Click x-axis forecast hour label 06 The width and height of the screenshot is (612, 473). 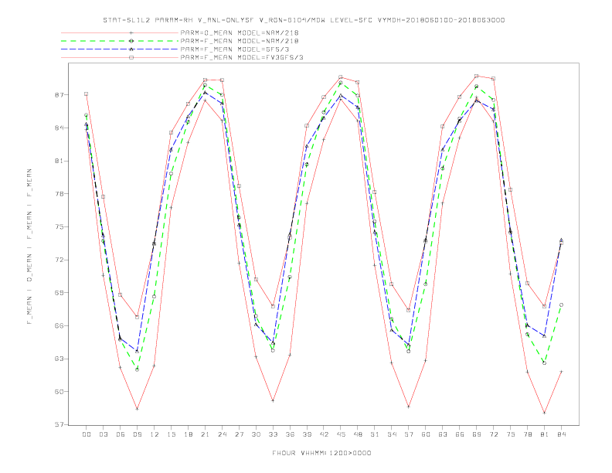pyautogui.click(x=121, y=434)
